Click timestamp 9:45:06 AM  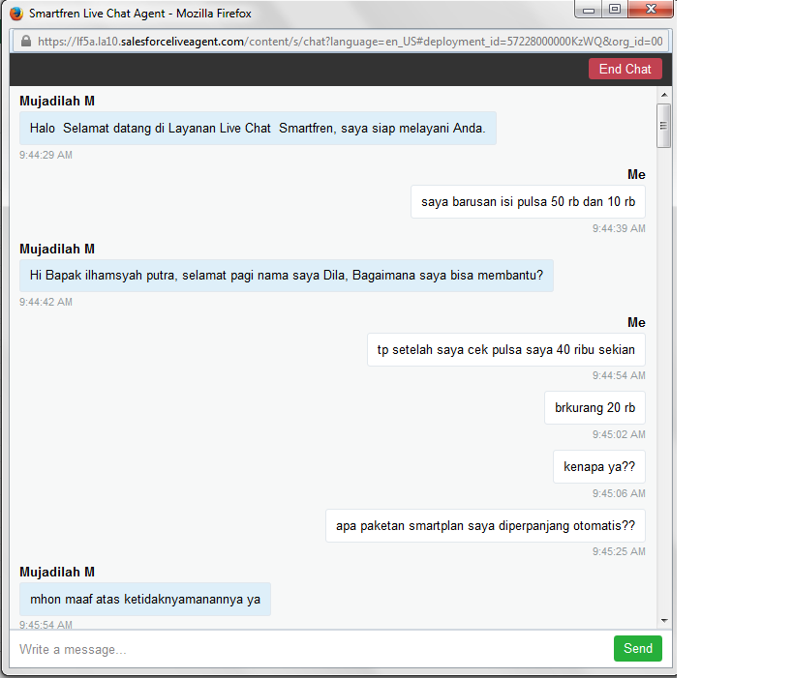619,493
